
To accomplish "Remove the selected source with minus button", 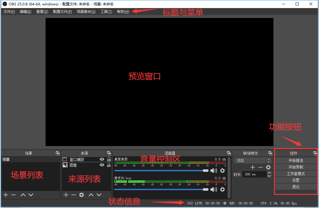I will tap(74, 195).
